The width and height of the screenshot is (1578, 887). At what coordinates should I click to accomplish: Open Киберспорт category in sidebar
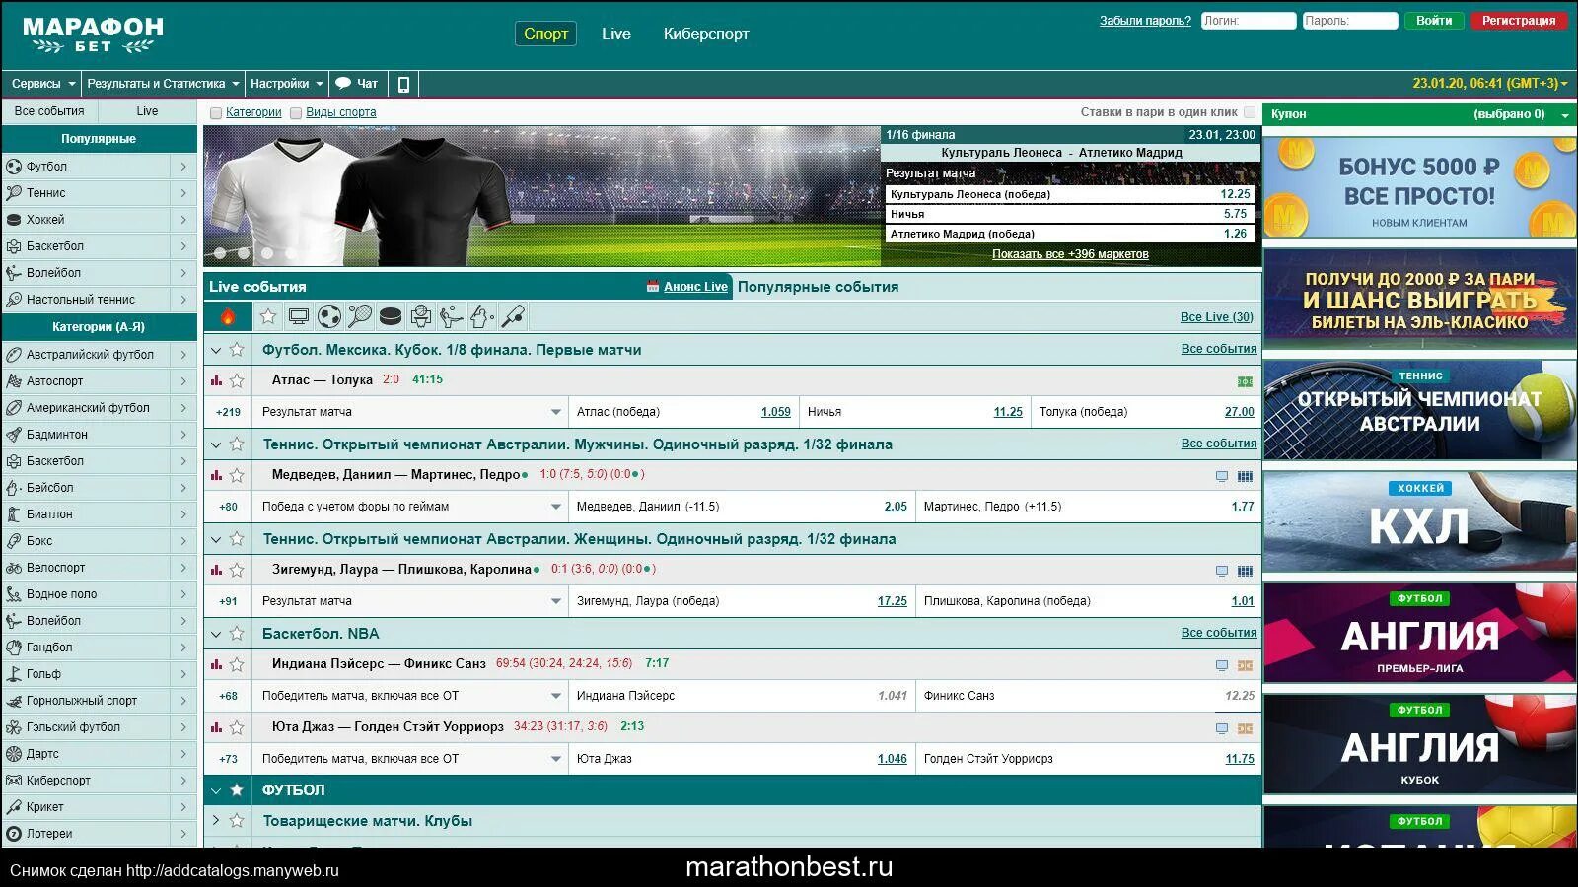point(99,781)
